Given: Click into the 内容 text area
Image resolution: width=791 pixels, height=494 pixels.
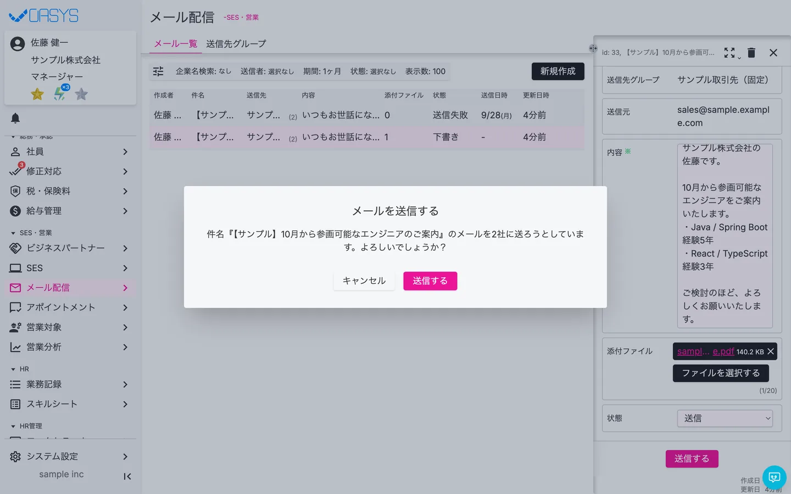Looking at the screenshot, I should [x=725, y=236].
